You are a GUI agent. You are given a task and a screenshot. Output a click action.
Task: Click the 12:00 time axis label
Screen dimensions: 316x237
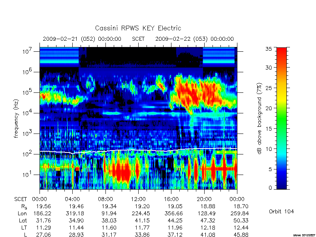click(138, 199)
